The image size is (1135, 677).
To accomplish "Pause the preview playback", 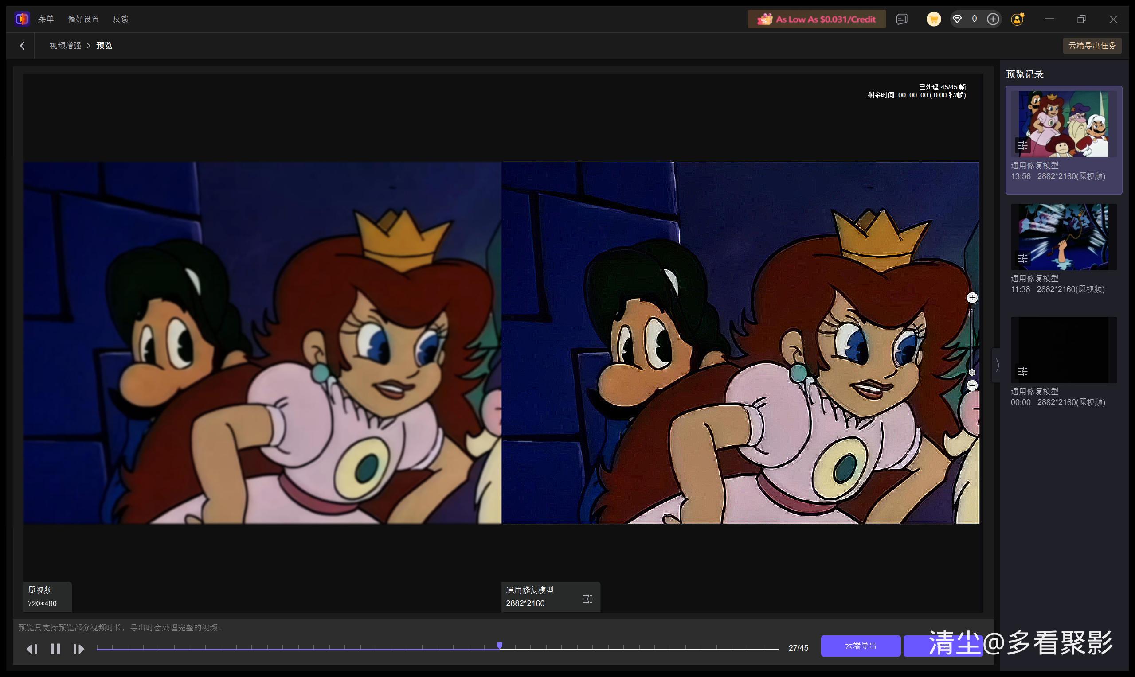I will tap(55, 649).
